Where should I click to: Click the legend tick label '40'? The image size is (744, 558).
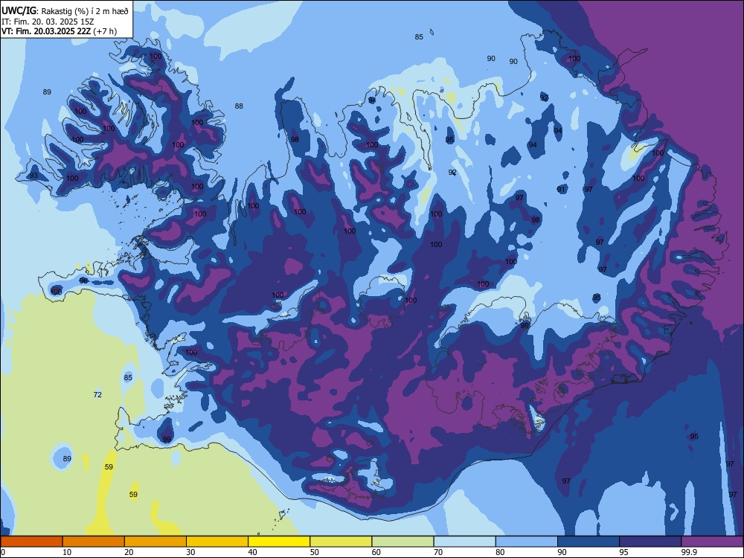(253, 552)
